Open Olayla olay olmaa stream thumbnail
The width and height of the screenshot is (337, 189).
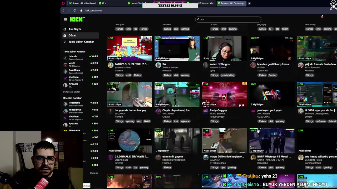[177, 94]
